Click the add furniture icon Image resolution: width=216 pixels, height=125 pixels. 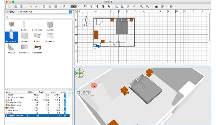(x=65, y=6)
